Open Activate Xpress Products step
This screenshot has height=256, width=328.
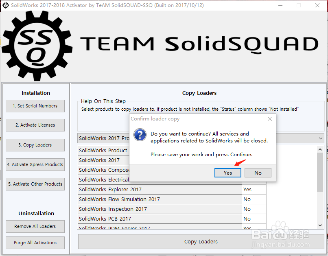(x=35, y=164)
